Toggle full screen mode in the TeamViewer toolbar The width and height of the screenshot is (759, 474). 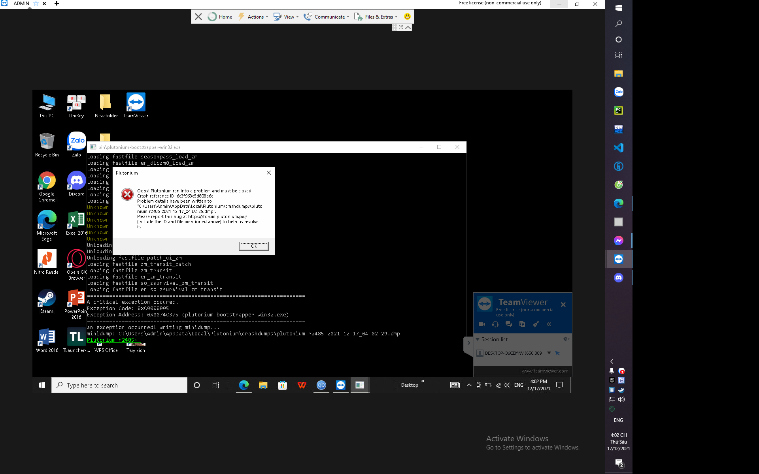[401, 27]
